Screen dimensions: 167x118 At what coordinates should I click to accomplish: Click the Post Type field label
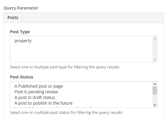(x=20, y=32)
